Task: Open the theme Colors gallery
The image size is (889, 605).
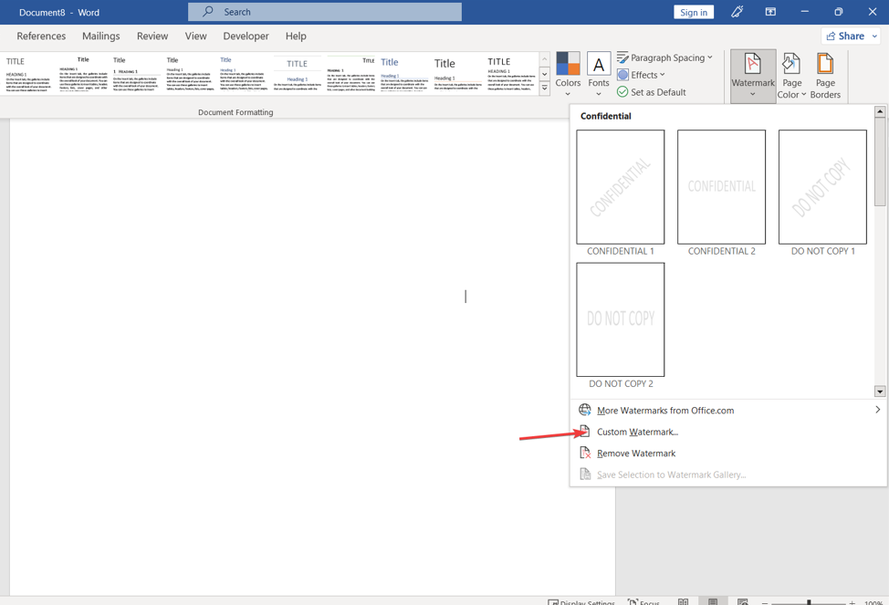Action: tap(568, 74)
